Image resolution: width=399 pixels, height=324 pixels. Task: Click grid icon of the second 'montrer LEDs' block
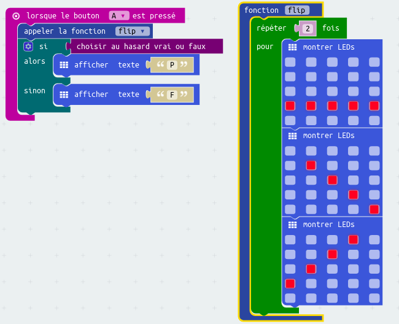(x=292, y=136)
